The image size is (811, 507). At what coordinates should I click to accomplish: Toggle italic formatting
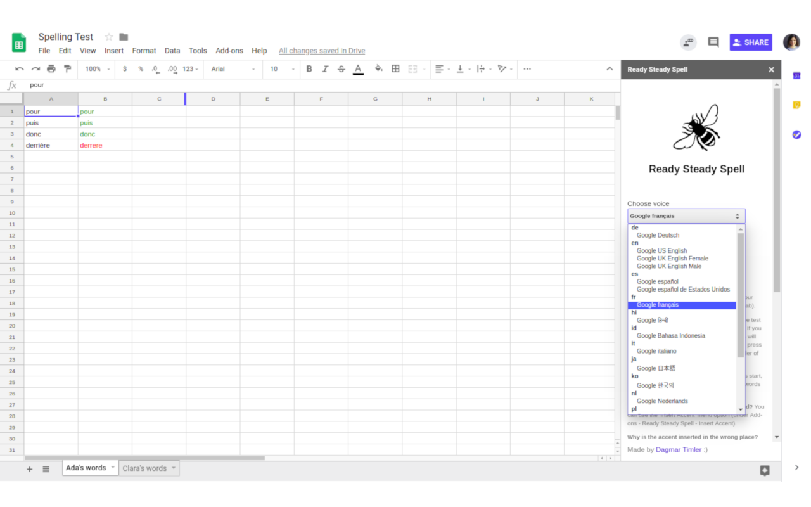click(x=325, y=68)
